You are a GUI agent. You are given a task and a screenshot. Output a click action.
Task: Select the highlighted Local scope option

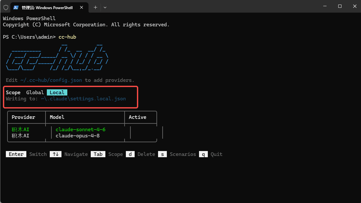[x=57, y=93]
